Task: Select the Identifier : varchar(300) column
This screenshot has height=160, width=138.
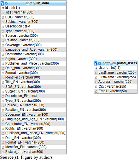Action: [x=34, y=77]
